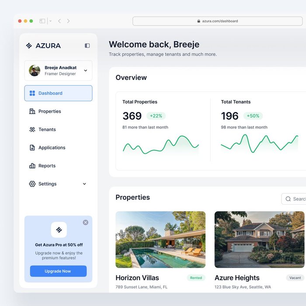Open the Breeje Anadkat account dropdown

tap(85, 70)
